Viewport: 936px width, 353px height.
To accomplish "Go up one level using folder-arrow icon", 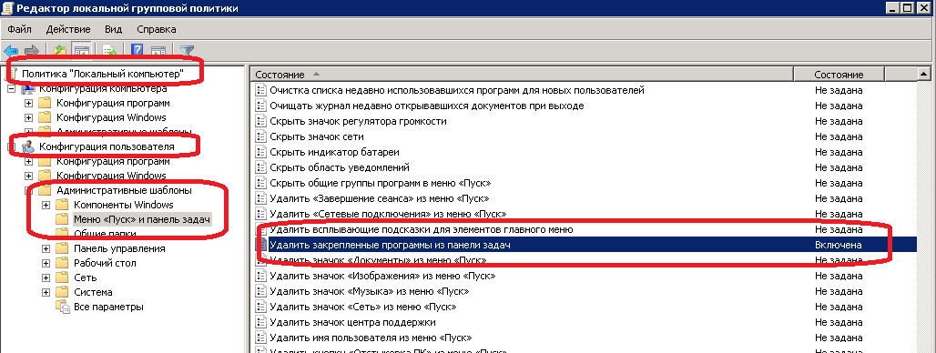I will (60, 51).
